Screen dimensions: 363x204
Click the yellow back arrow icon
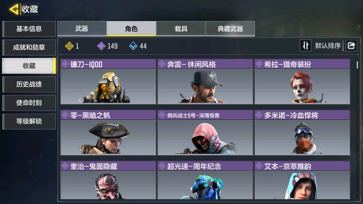(14, 9)
